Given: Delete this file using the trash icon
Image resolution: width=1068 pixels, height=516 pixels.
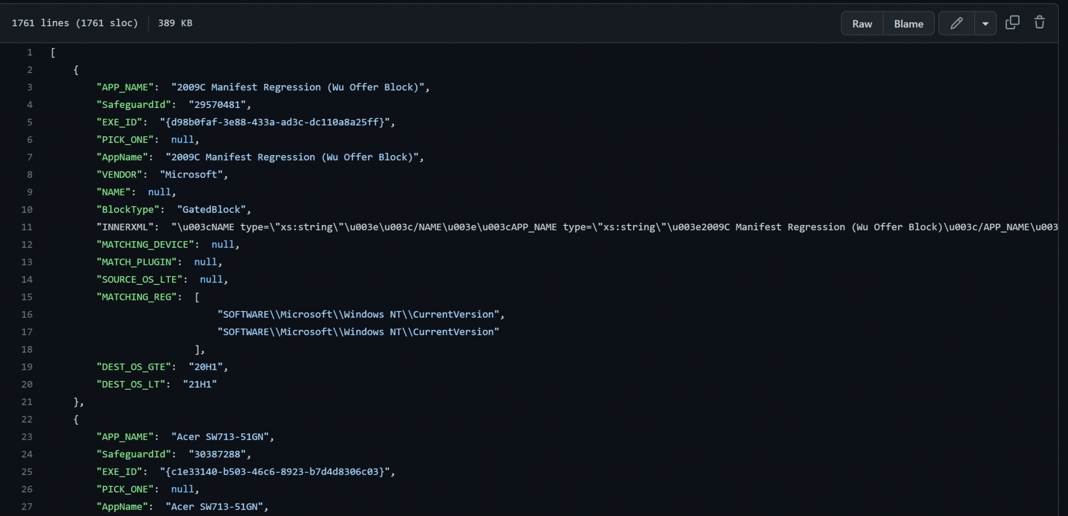Looking at the screenshot, I should (1039, 22).
